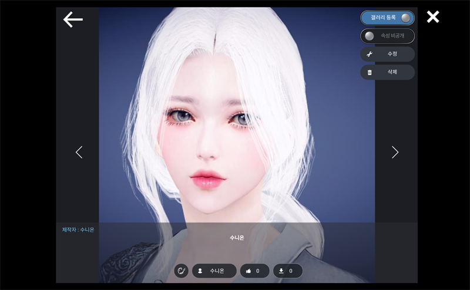Toggle the 속성 비공개 switch
The width and height of the screenshot is (470, 290).
pyautogui.click(x=387, y=36)
